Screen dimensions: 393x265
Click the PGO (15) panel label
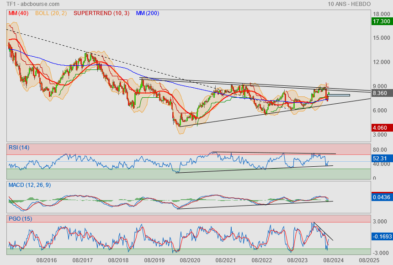point(20,218)
